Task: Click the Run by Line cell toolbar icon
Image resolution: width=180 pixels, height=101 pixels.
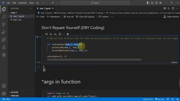Action: [x=46, y=34]
